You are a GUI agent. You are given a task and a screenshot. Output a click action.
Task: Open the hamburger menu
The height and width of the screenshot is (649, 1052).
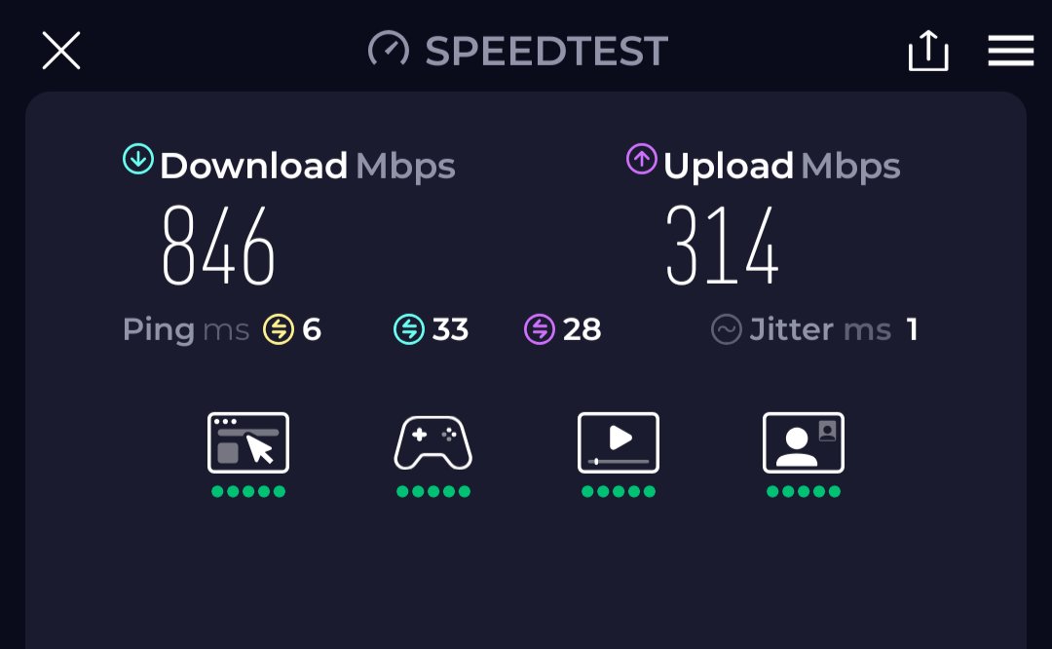pyautogui.click(x=1010, y=51)
